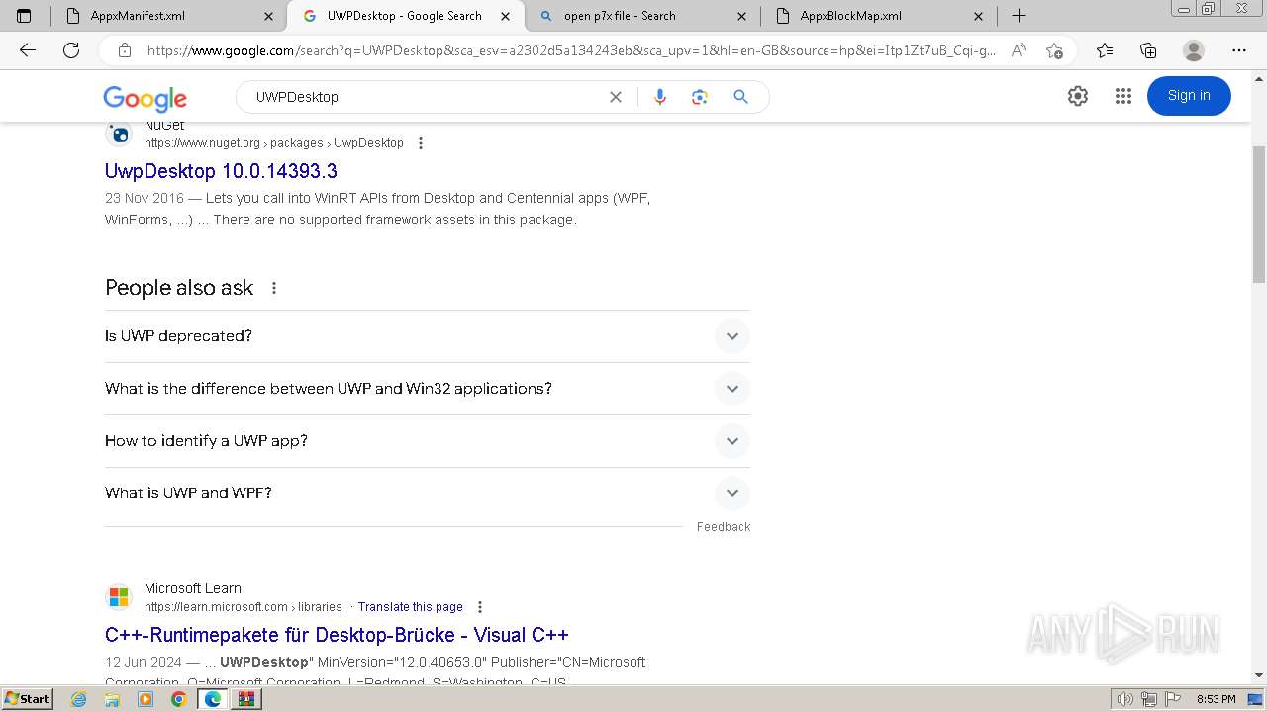Go to Google home via logo
This screenshot has height=712, width=1267.
coord(146,98)
